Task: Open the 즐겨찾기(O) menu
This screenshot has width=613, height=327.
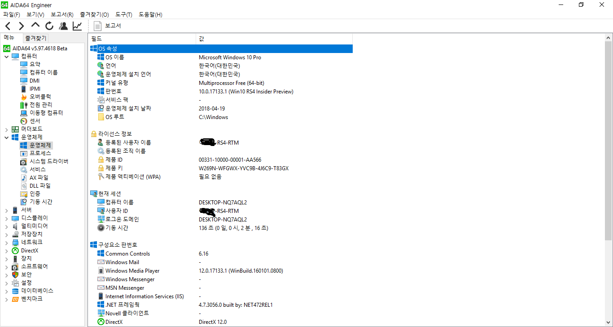Action: coord(94,14)
